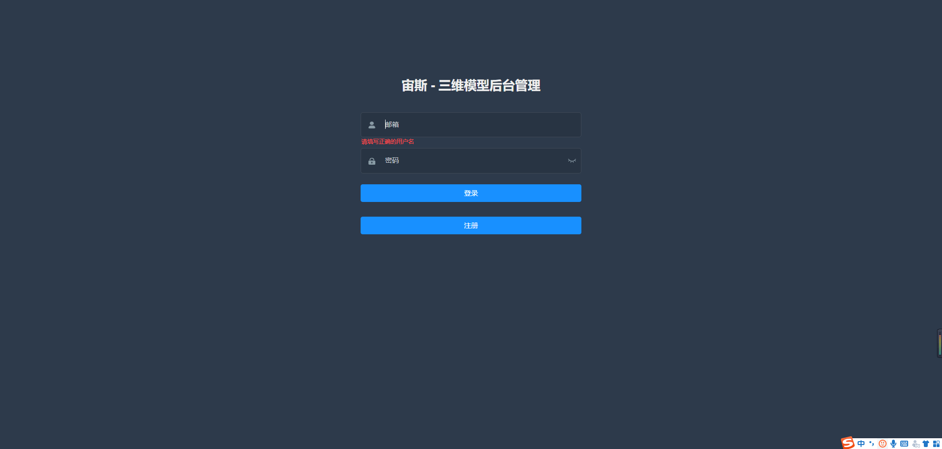Viewport: 942px width, 449px height.
Task: Click the user icon in the 邮箱 field
Action: (x=372, y=125)
